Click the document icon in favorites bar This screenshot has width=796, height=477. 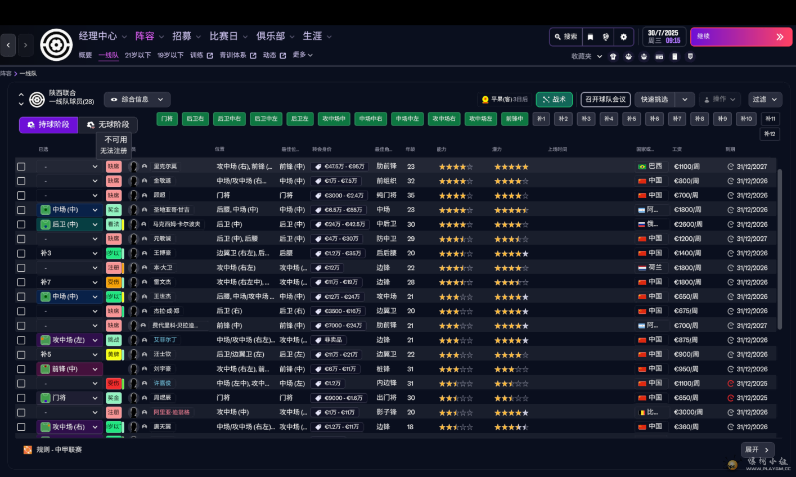pos(674,57)
